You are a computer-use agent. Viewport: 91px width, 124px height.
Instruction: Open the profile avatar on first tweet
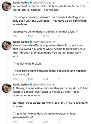pyautogui.click(x=7, y=6)
